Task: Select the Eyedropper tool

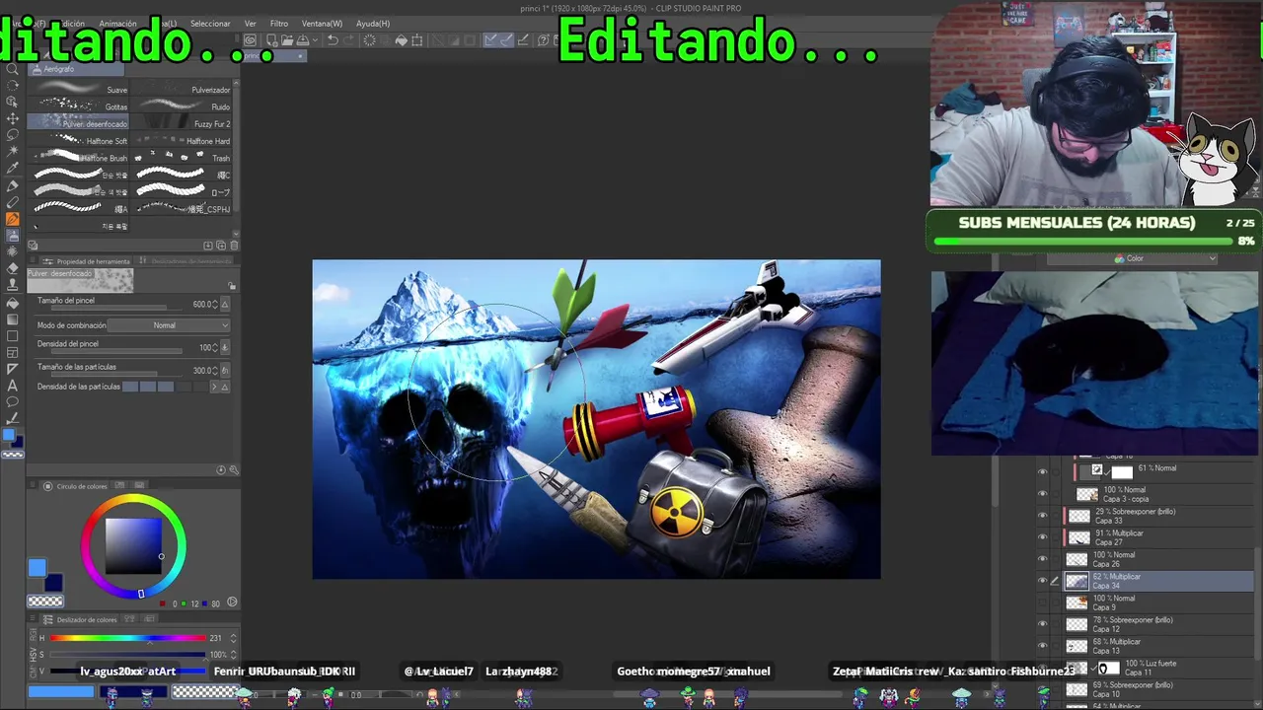Action: [x=12, y=169]
